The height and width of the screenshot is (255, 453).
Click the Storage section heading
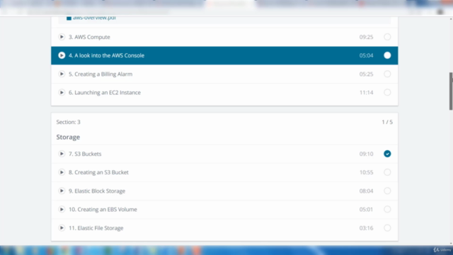click(x=68, y=137)
